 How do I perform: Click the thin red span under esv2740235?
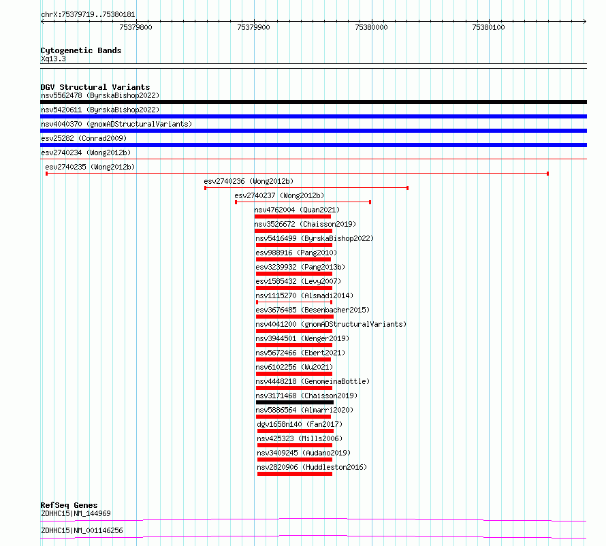(297, 174)
